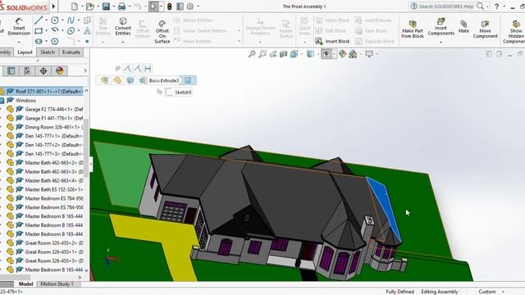525x295 pixels.
Task: Print the document with the printer icon
Action: (122, 7)
